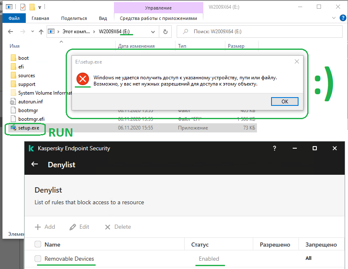
Task: Click the autorun.inf file icon
Action: [13, 101]
